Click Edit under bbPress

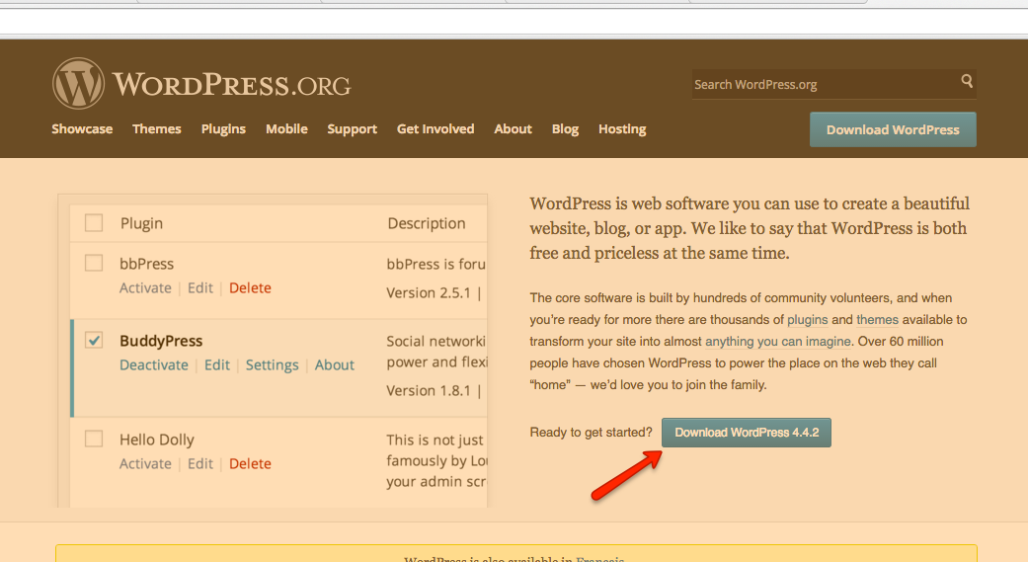coord(199,287)
